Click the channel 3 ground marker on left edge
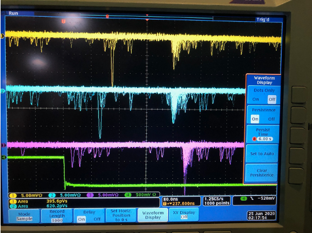312x233 pixels. pos(3,145)
